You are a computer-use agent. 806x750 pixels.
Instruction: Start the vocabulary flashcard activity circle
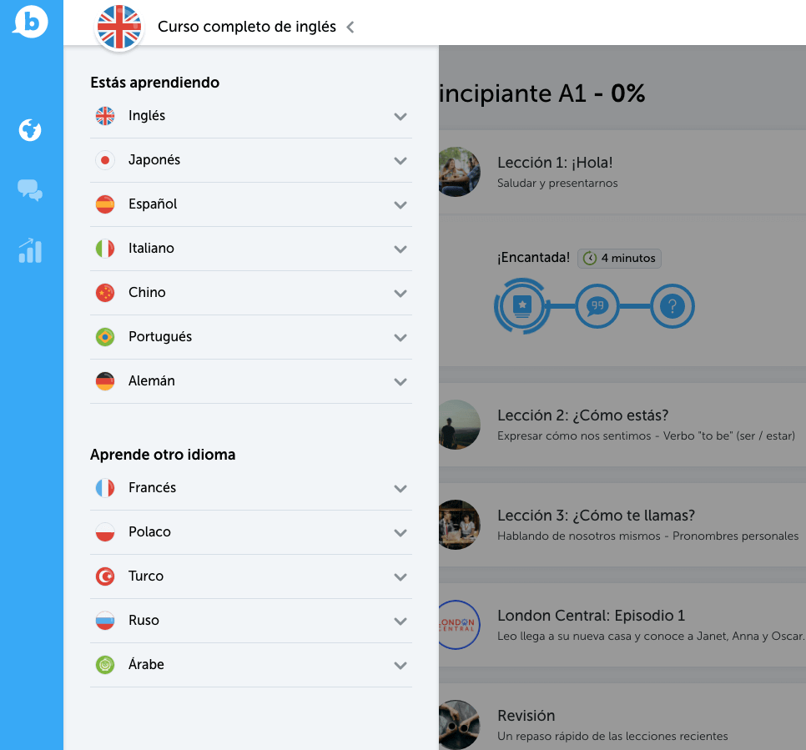tap(522, 307)
